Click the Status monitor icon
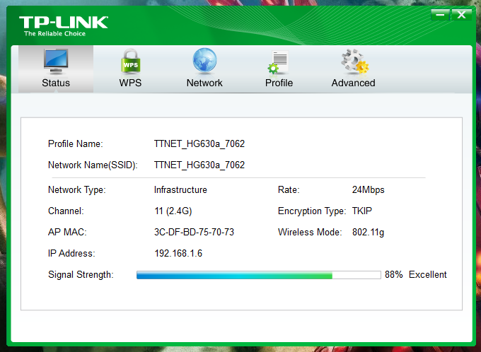 click(56, 61)
